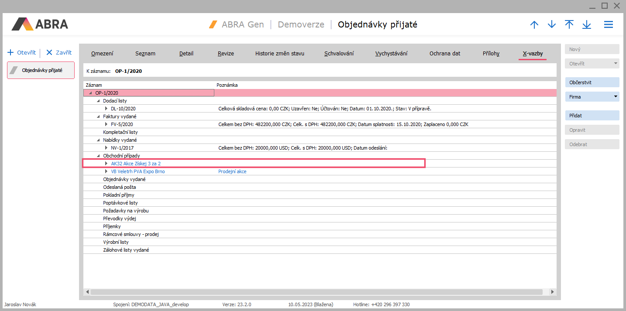Open the Firma dropdown
The width and height of the screenshot is (626, 311).
coord(616,97)
